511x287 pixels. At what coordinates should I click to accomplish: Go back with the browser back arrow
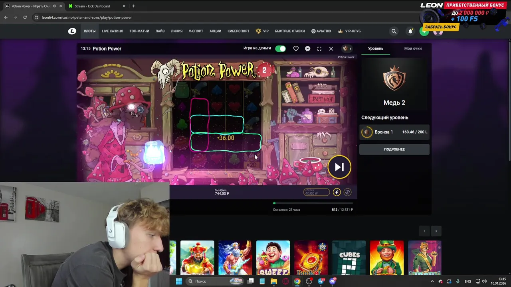(x=6, y=18)
